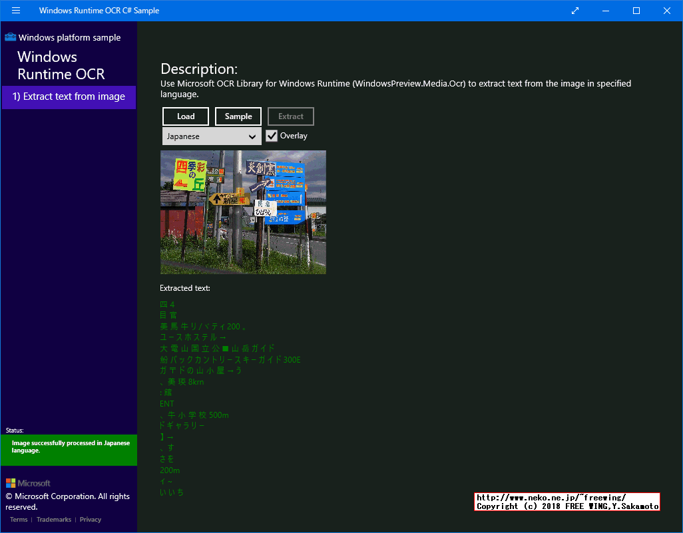Open the Privacy link
The height and width of the screenshot is (533, 683).
[90, 519]
